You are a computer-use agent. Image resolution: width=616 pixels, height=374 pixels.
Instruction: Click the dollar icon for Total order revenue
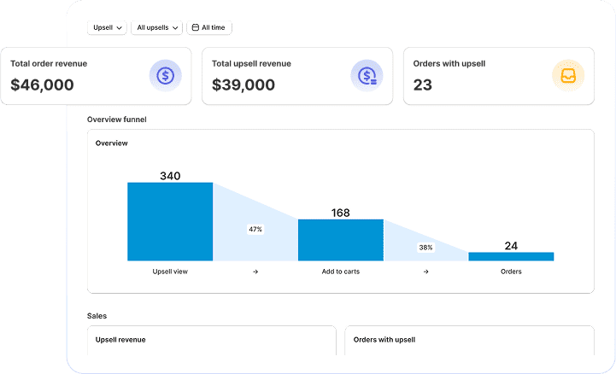(x=166, y=76)
